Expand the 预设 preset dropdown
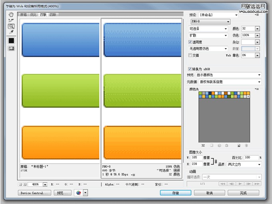Image resolution: width=272 pixels, height=204 pixels. 216,15
